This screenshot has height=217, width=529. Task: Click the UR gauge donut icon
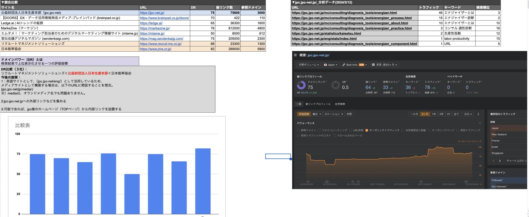tap(335, 85)
